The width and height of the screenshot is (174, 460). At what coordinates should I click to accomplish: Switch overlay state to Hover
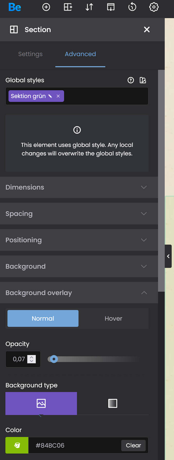[x=114, y=319]
